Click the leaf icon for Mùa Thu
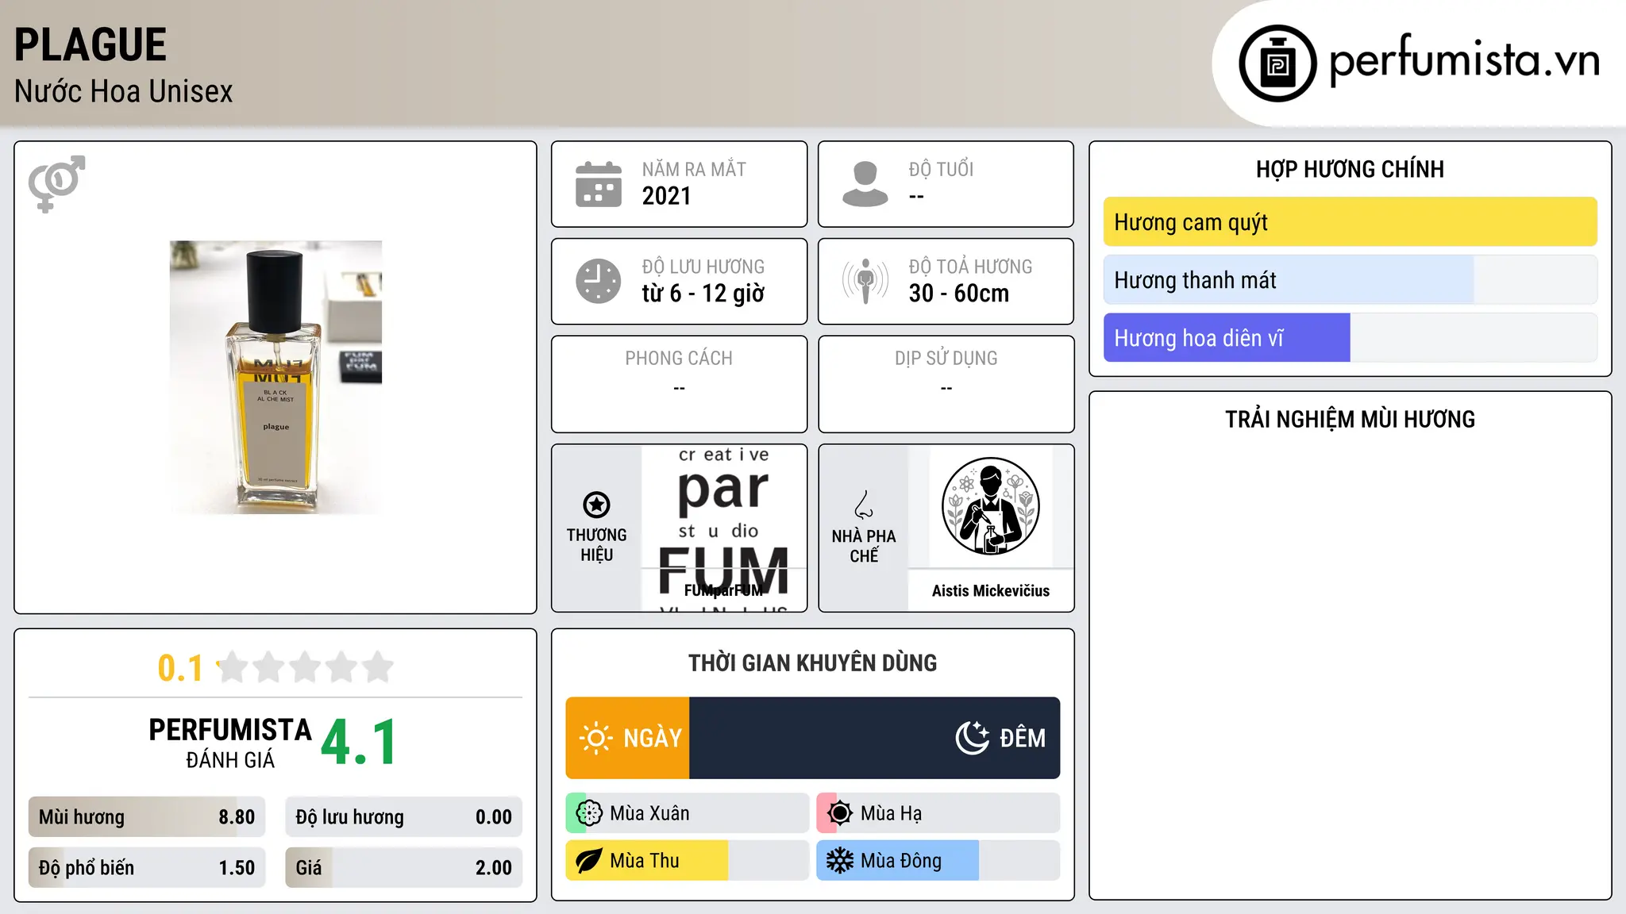 589,861
